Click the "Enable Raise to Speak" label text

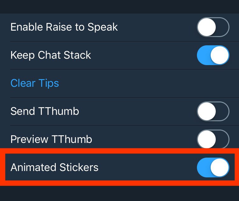pos(64,27)
